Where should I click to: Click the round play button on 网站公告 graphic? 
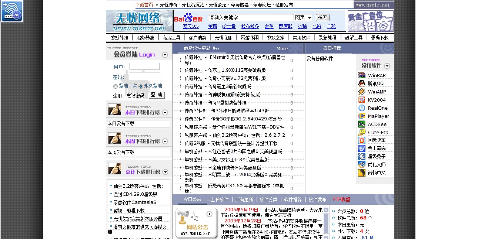210,214
